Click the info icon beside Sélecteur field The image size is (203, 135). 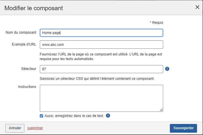point(167,69)
